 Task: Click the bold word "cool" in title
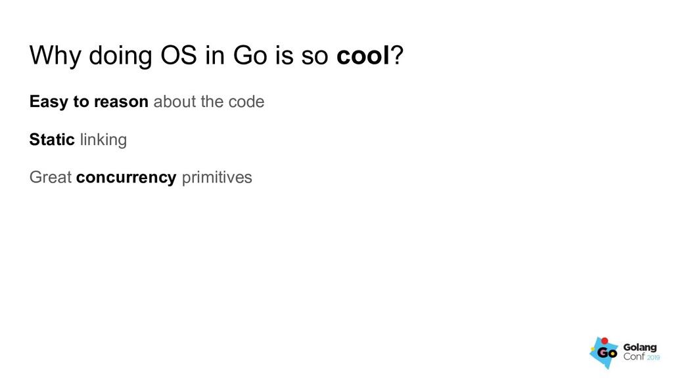tap(363, 55)
